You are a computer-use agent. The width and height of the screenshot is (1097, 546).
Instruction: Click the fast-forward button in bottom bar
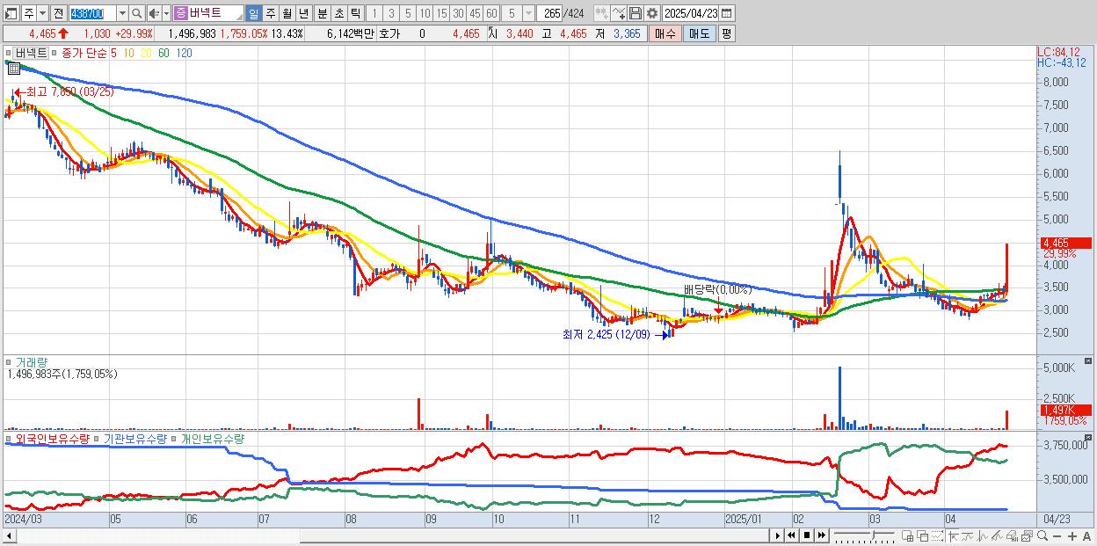pyautogui.click(x=821, y=535)
